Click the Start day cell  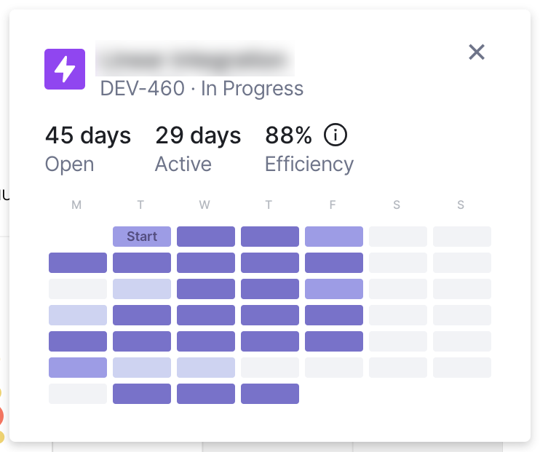(142, 237)
